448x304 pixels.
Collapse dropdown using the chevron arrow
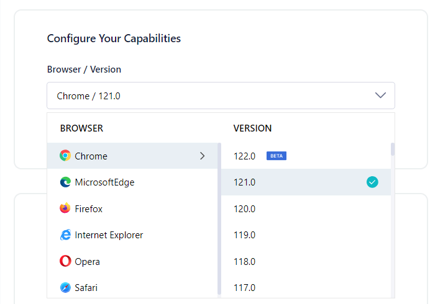point(380,95)
